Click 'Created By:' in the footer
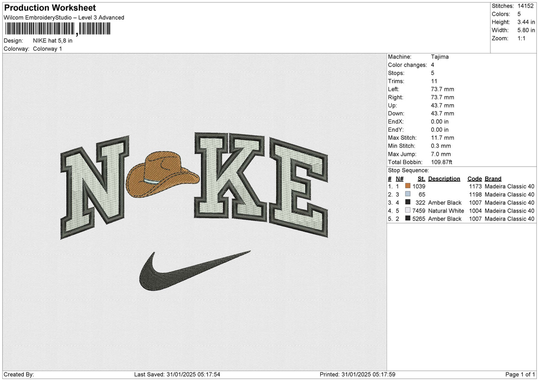 (x=18, y=374)
